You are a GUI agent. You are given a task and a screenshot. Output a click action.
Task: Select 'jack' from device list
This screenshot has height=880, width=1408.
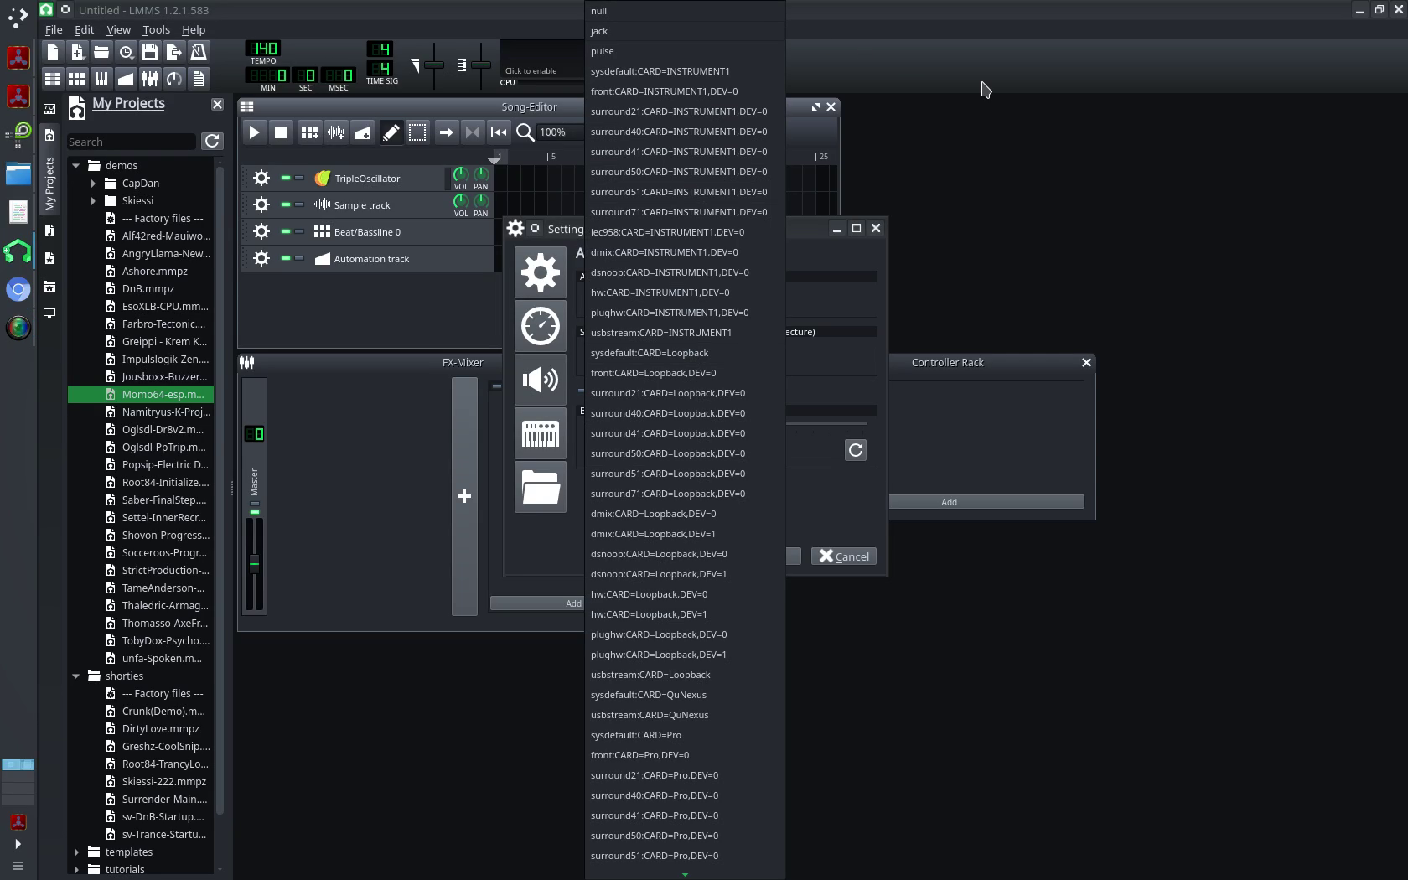(685, 31)
